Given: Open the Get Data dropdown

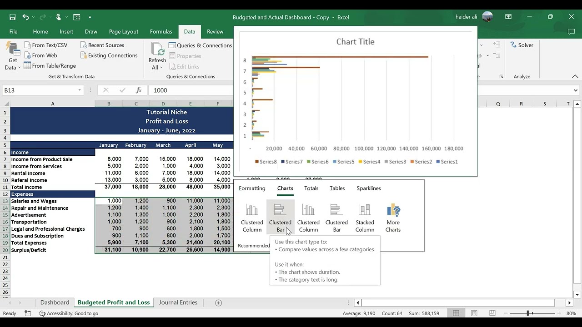Looking at the screenshot, I should coord(13,57).
